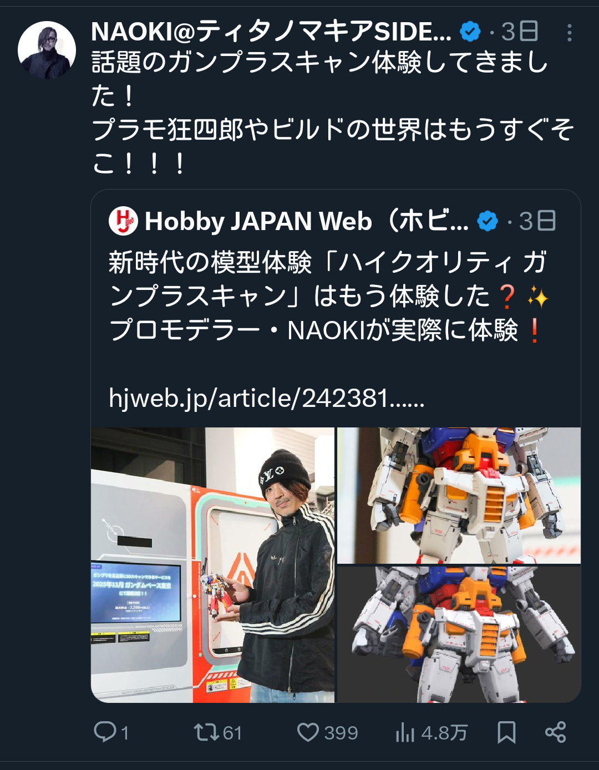The height and width of the screenshot is (770, 599).
Task: Like the post with heart icon
Action: [308, 732]
